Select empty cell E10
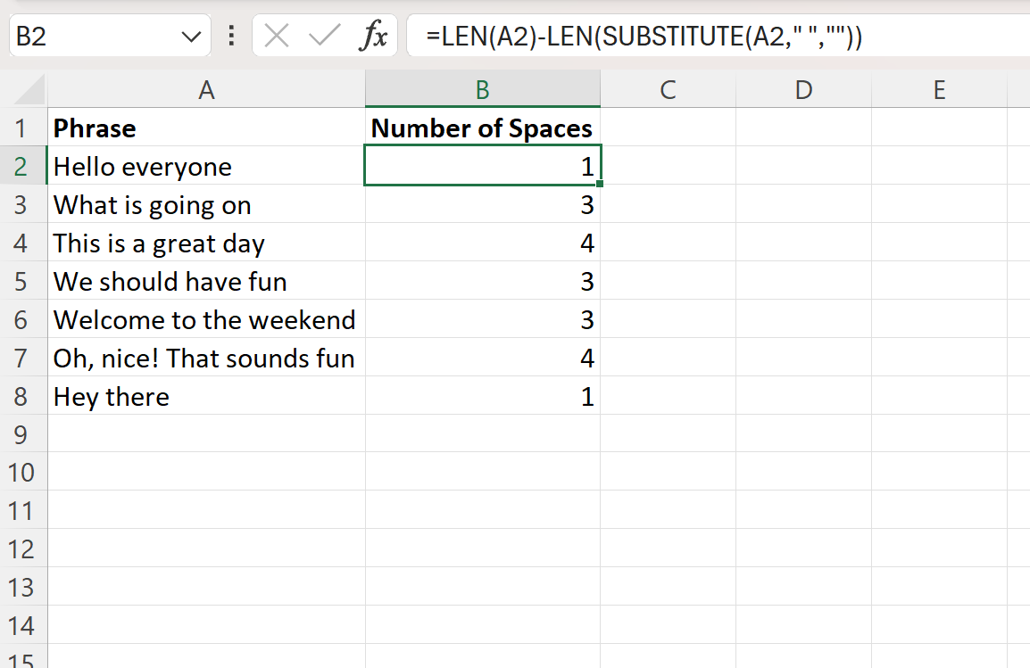The height and width of the screenshot is (668, 1030). point(939,472)
